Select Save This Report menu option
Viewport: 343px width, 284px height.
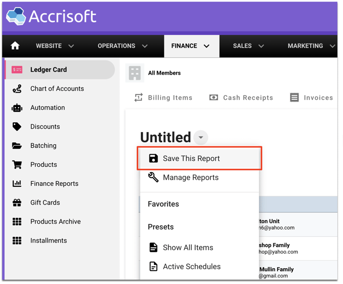(191, 159)
